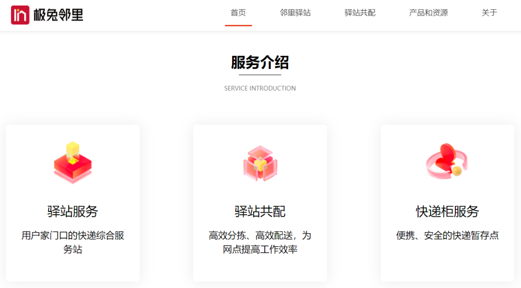Image resolution: width=521 pixels, height=288 pixels.
Task: Click the 关于 navigation link
Action: (x=489, y=13)
